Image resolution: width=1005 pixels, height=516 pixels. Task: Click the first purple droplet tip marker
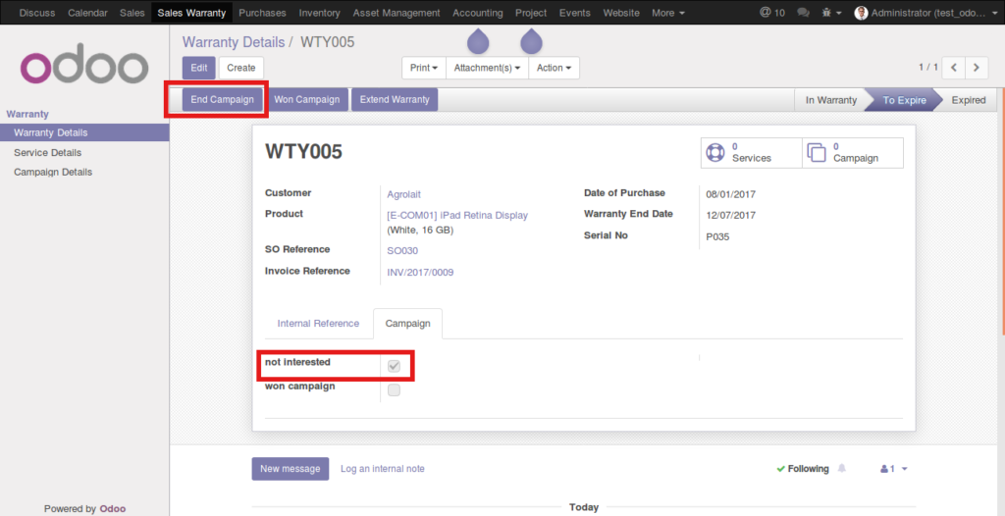pos(478,41)
